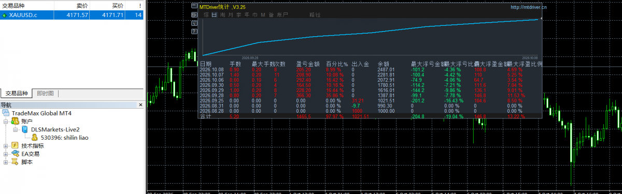Click the TradeMax Global MT4 root icon
This screenshot has width=622, height=194.
pos(6,113)
